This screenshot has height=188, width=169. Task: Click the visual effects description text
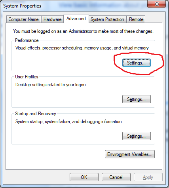click(82, 48)
